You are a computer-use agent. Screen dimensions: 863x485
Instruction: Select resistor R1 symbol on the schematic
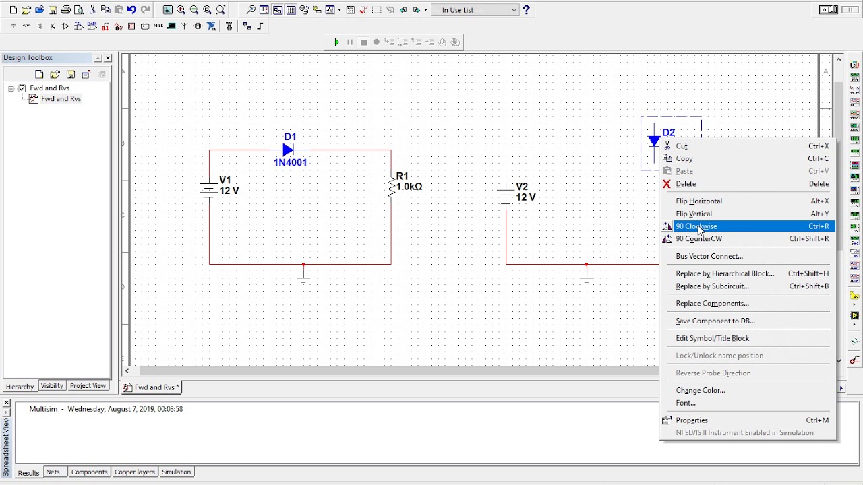(392, 186)
